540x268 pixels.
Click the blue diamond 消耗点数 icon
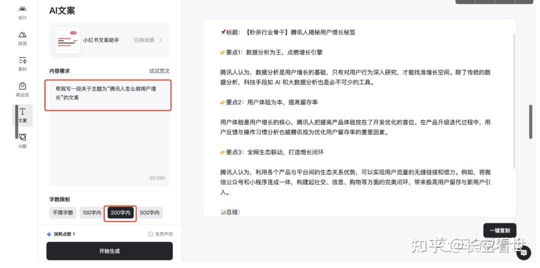[x=49, y=235]
